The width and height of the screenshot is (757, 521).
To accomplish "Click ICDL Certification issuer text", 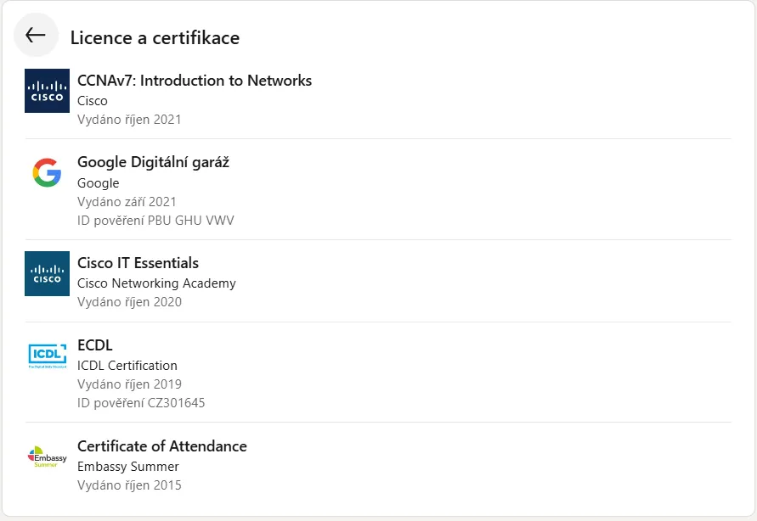I will [x=127, y=366].
